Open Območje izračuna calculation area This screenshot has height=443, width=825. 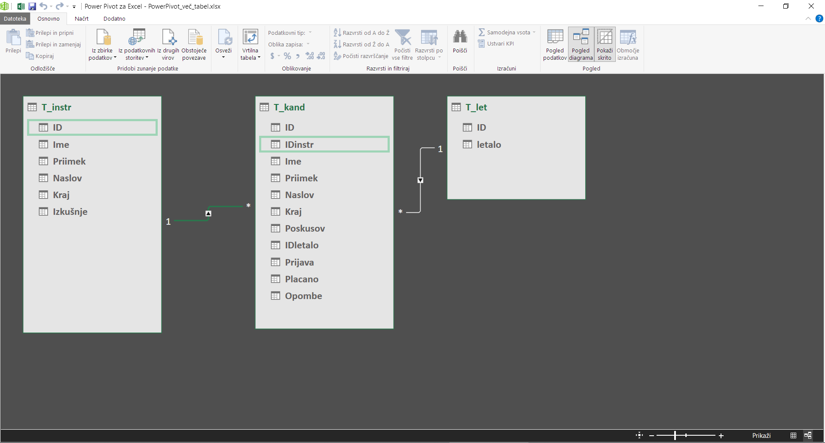tap(628, 44)
